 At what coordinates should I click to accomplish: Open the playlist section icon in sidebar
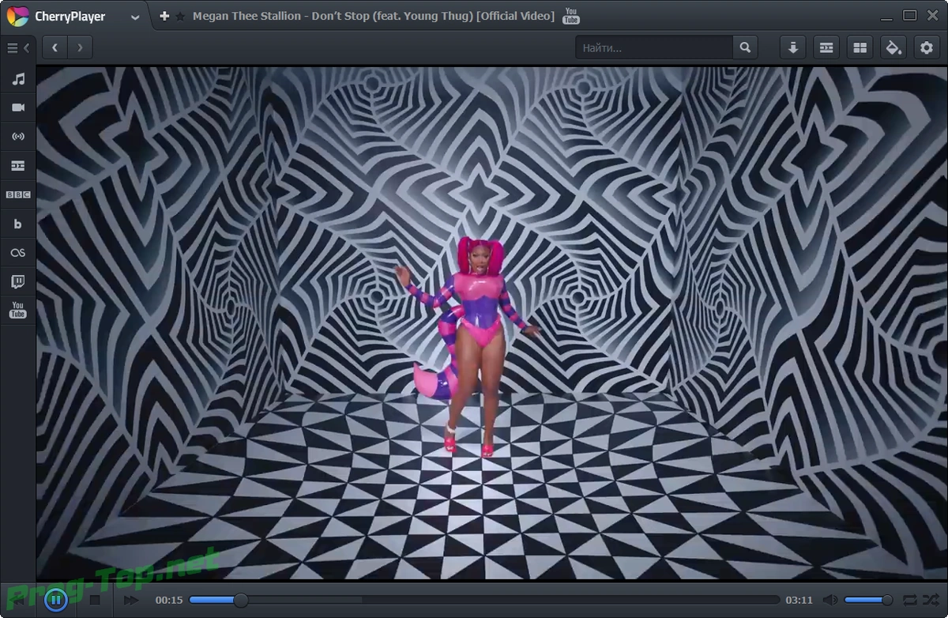17,166
